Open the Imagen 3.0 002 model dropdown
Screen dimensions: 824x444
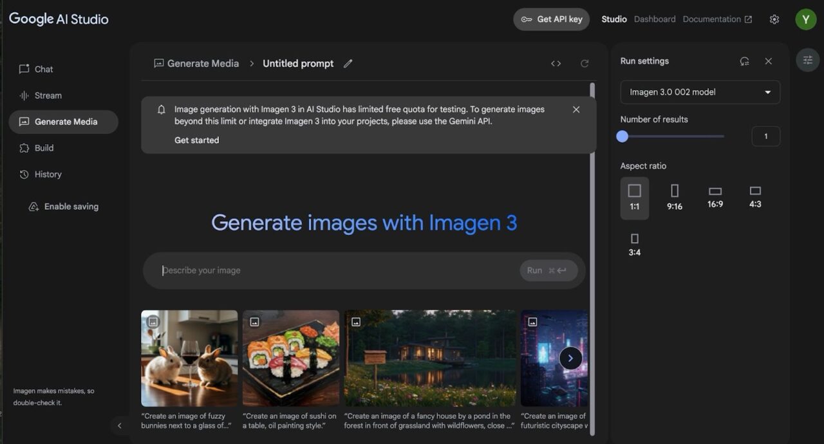700,92
